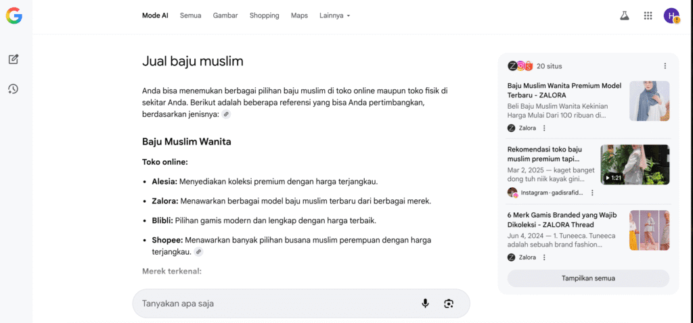Open options for the Zalora Thread source
This screenshot has height=323, width=693.
click(x=544, y=257)
